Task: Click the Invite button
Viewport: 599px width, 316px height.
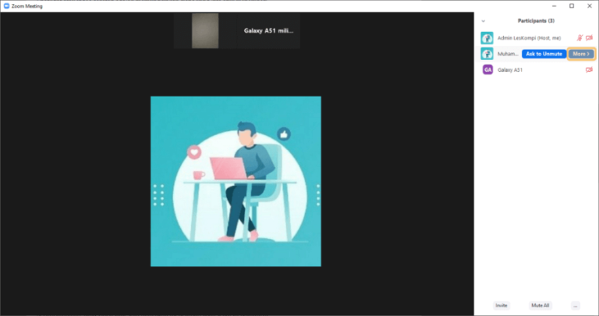Action: click(x=502, y=305)
